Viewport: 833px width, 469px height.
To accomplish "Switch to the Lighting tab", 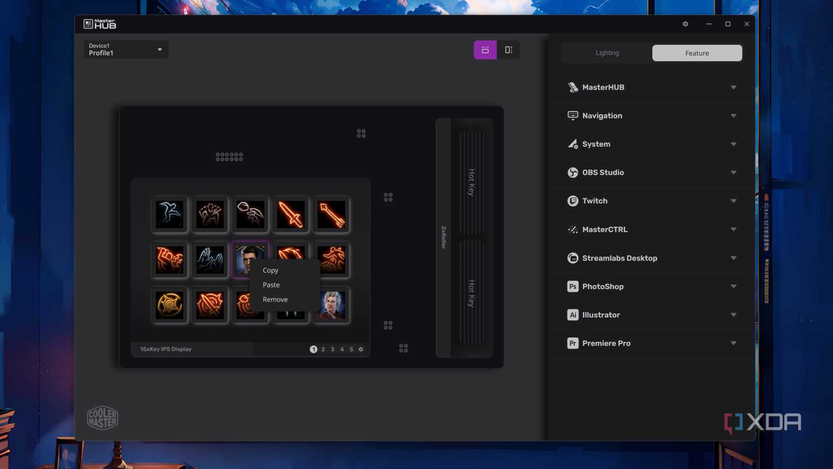I will click(607, 53).
